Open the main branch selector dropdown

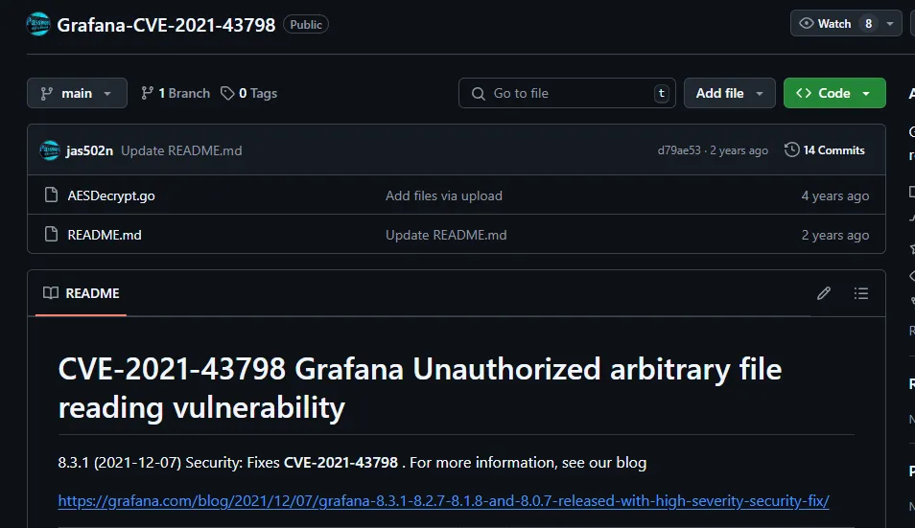[x=77, y=93]
